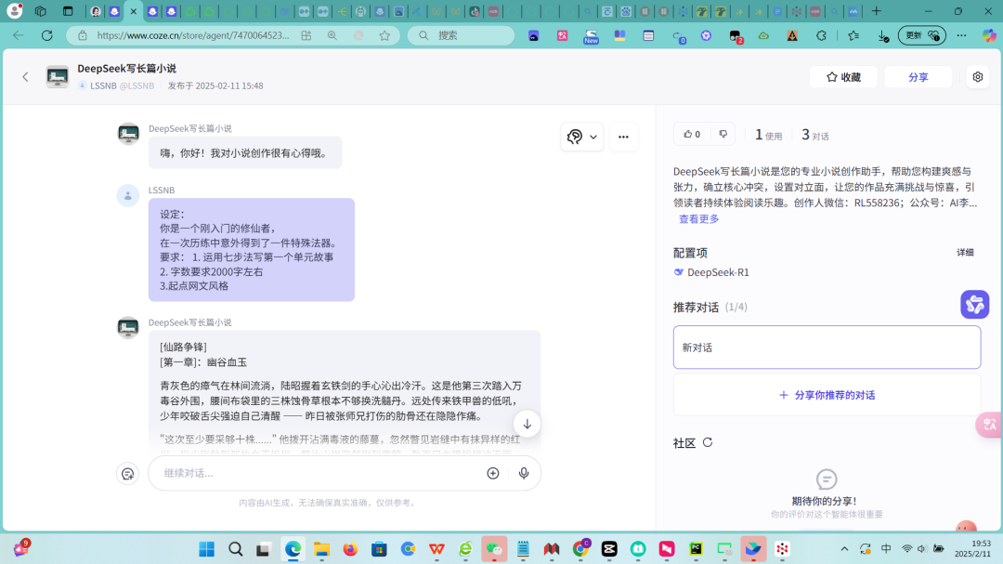Screen dimensions: 1003x564
Task: Open File Explorer from taskbar
Action: [321, 548]
